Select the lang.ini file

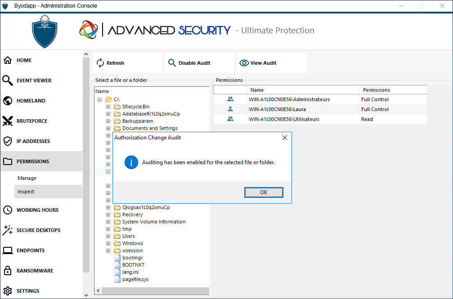(130, 272)
